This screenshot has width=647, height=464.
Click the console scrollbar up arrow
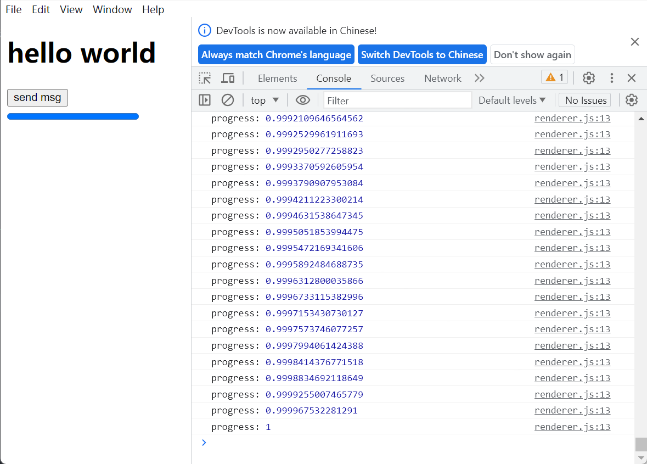click(x=641, y=119)
